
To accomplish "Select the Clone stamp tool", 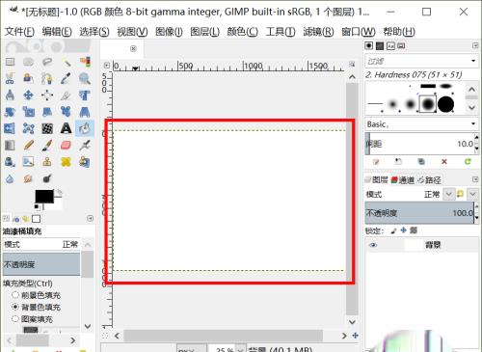I will (47, 162).
